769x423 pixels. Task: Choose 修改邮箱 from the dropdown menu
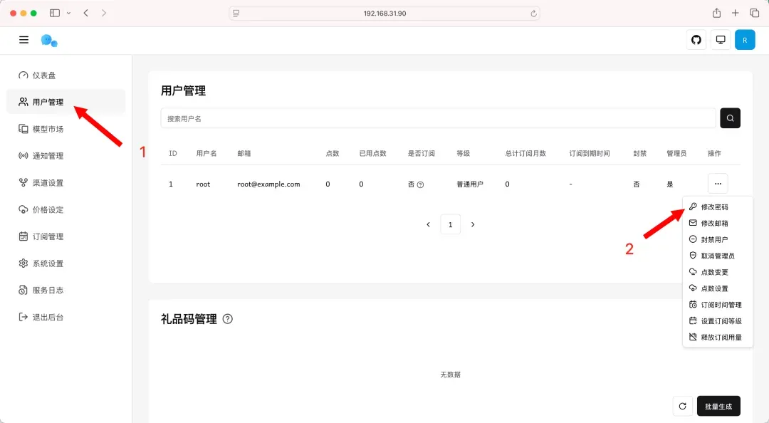(718, 224)
